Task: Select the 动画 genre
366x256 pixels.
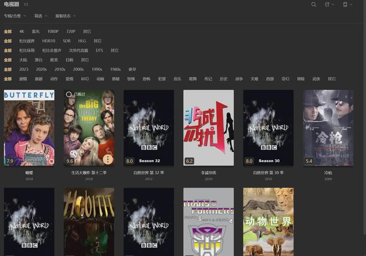Action: (x=100, y=79)
